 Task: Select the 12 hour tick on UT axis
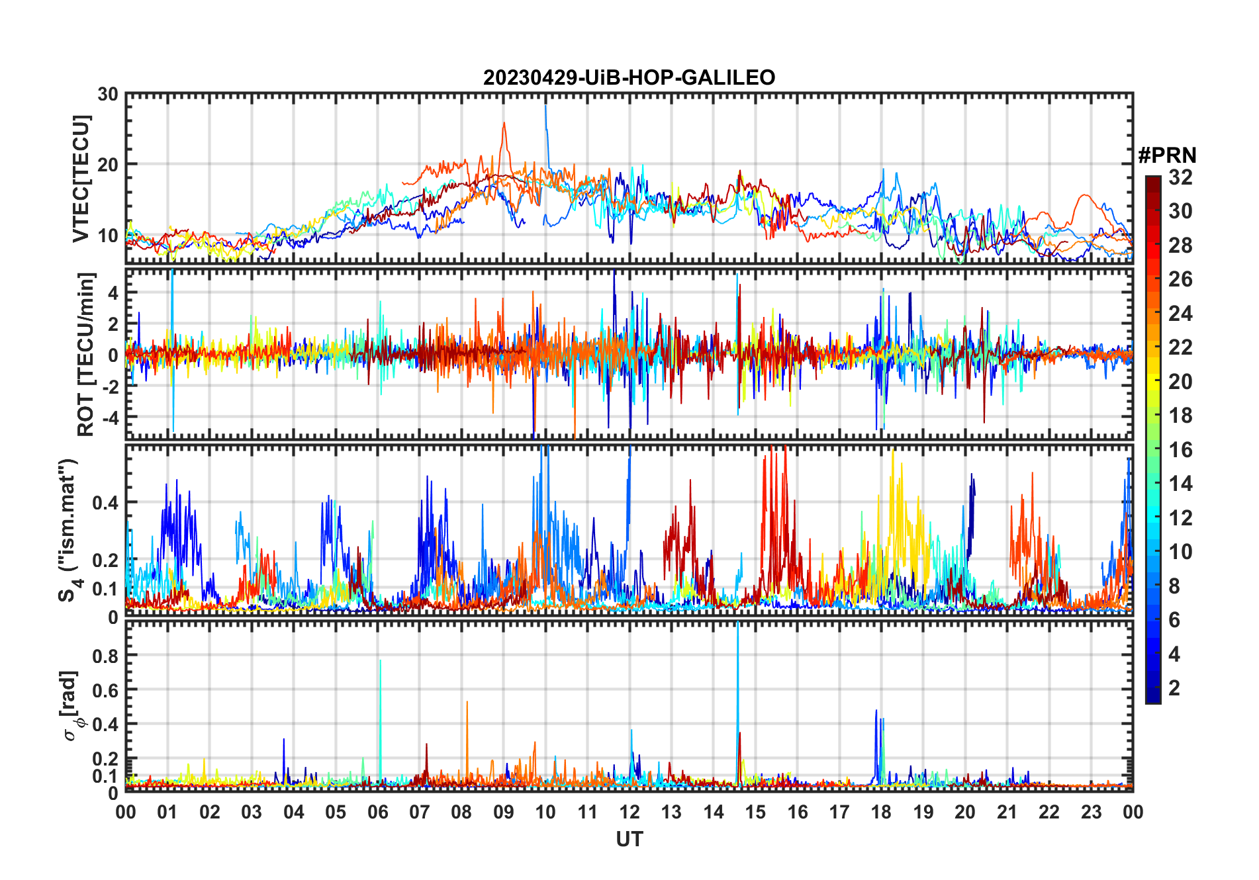(629, 812)
